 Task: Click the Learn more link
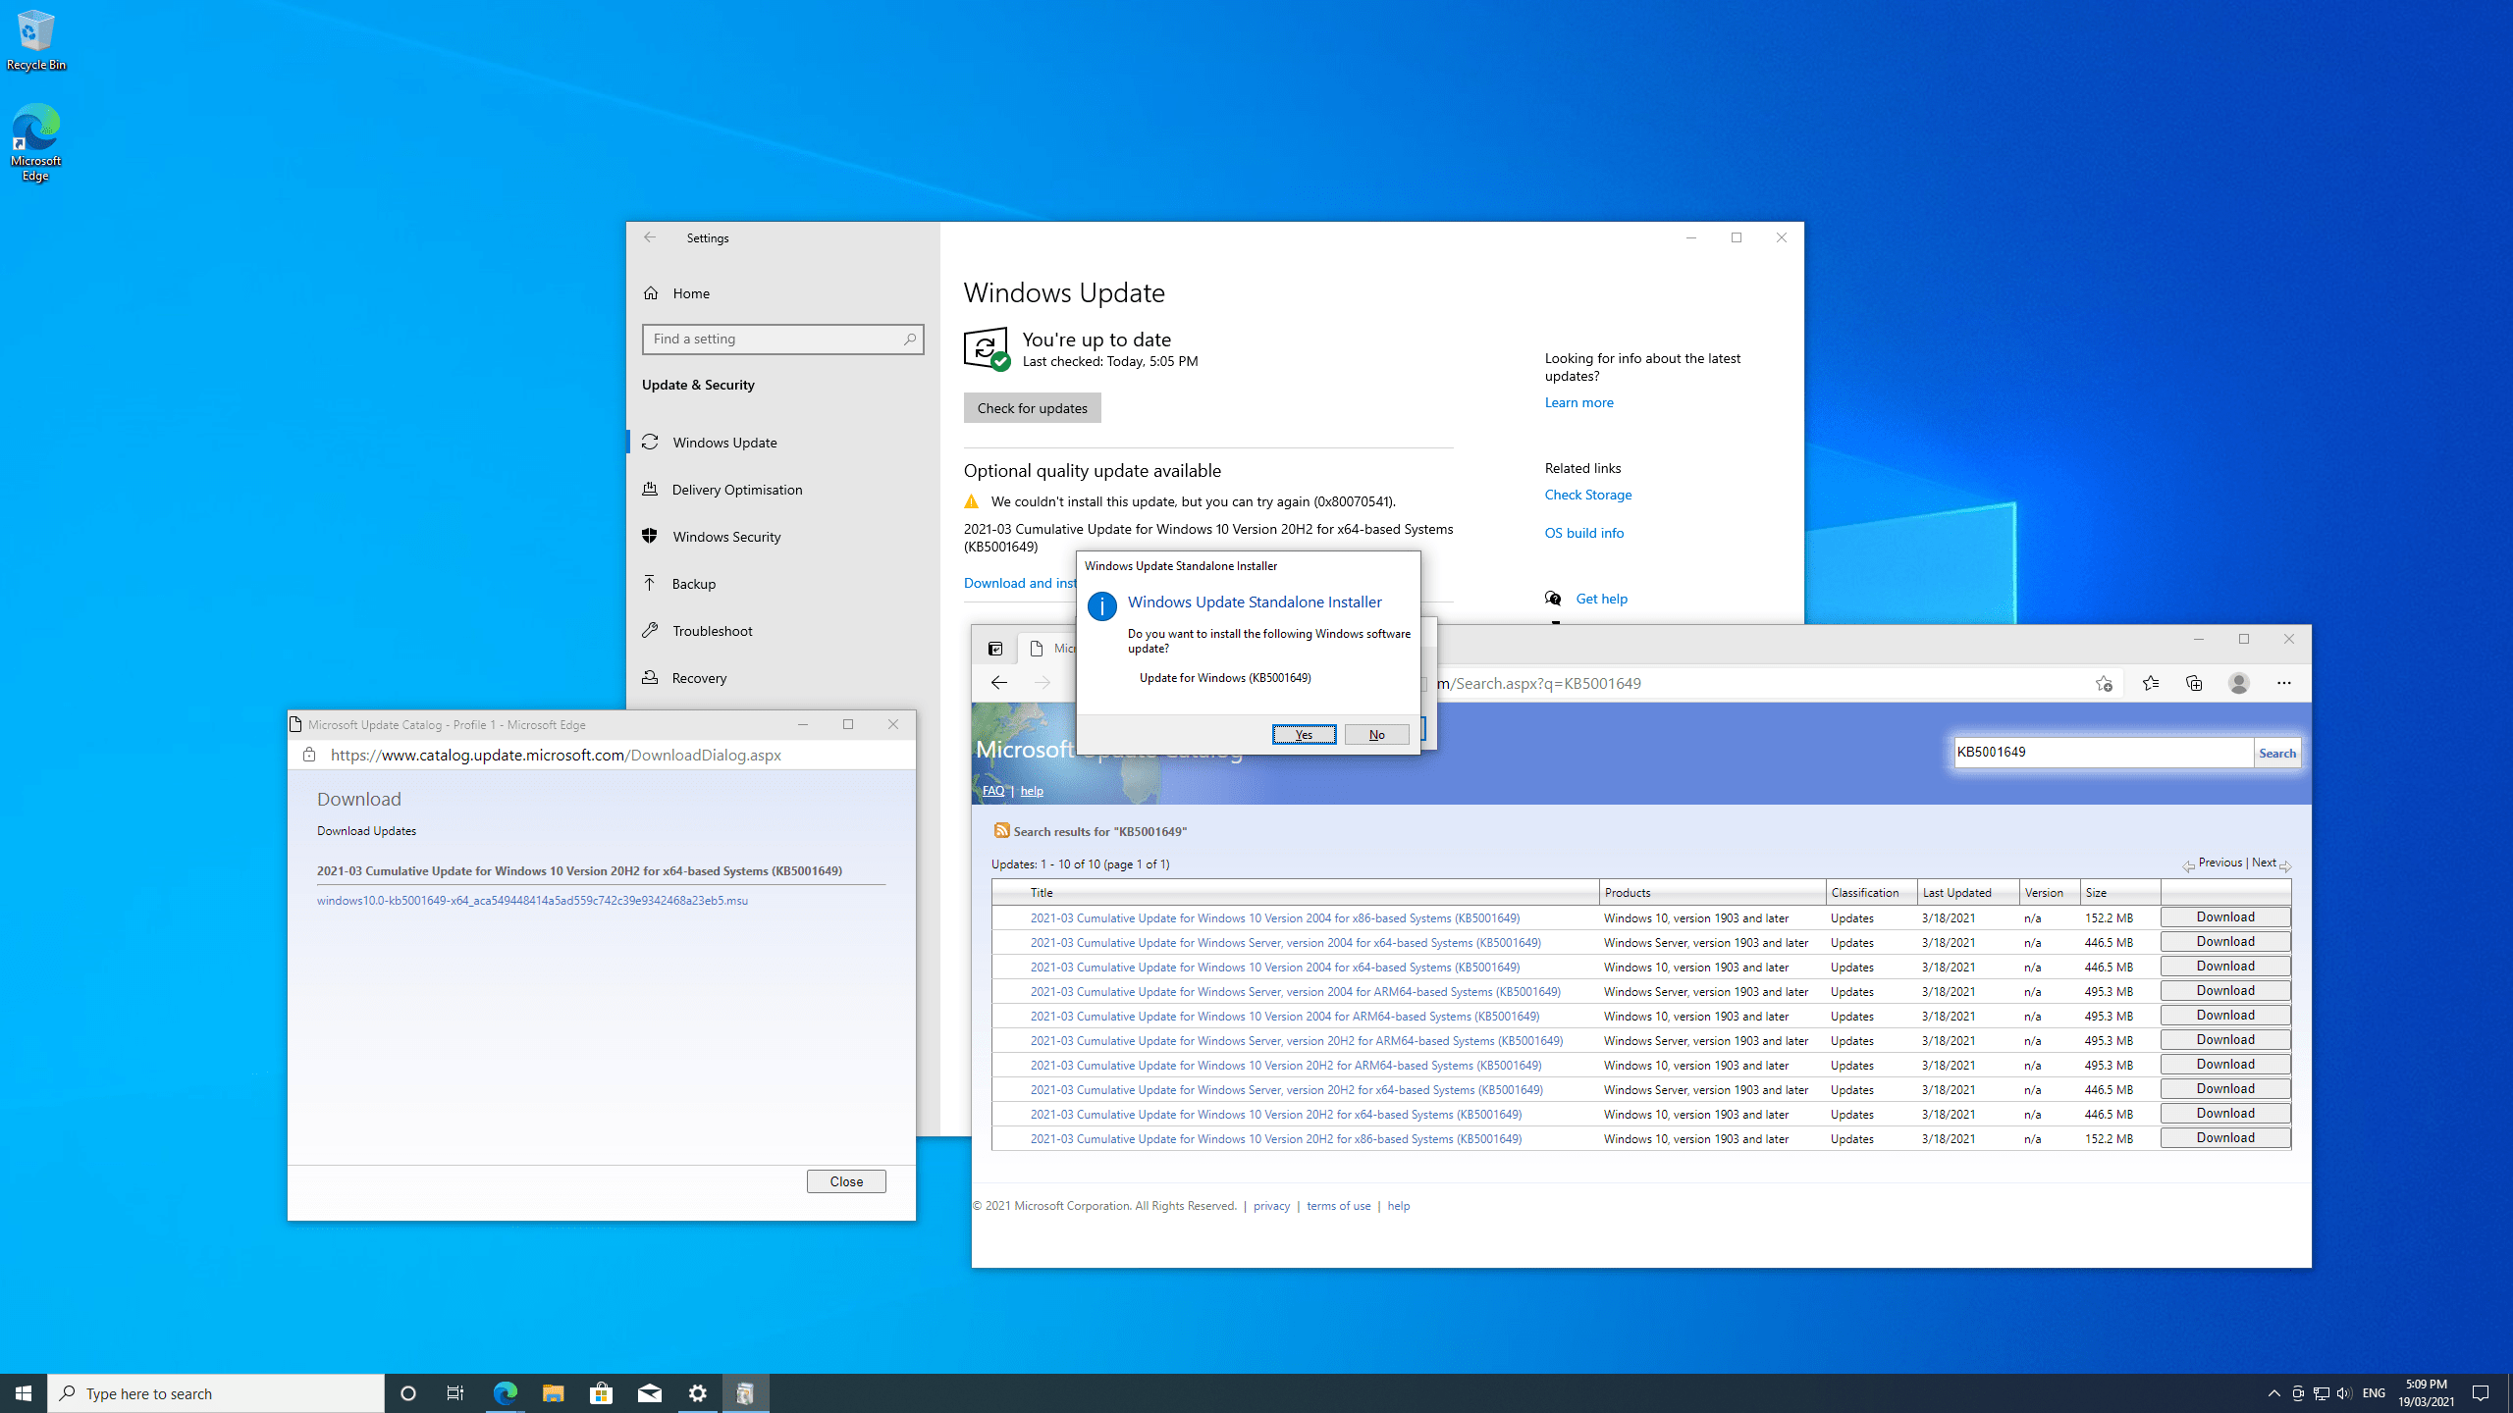pyautogui.click(x=1578, y=402)
